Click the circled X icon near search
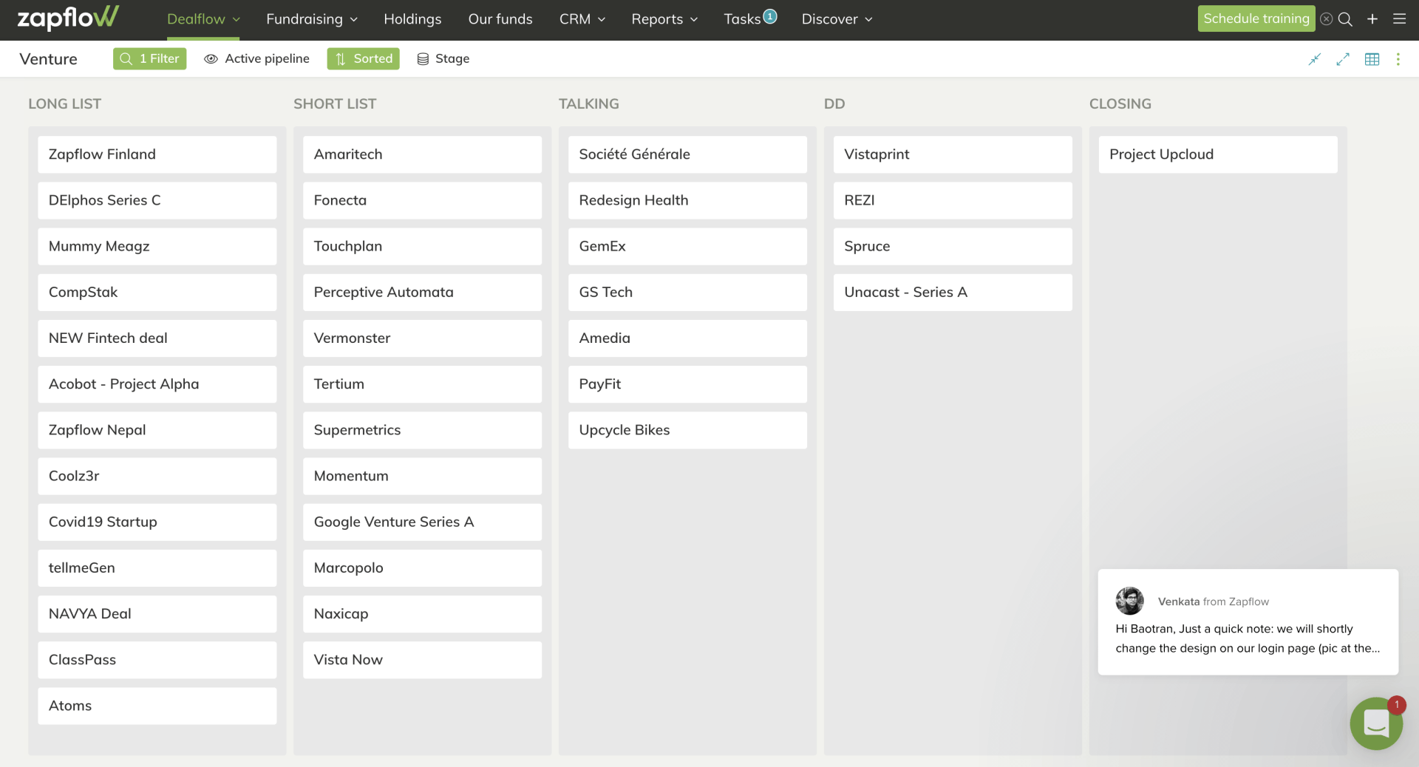1419x767 pixels. pos(1327,19)
